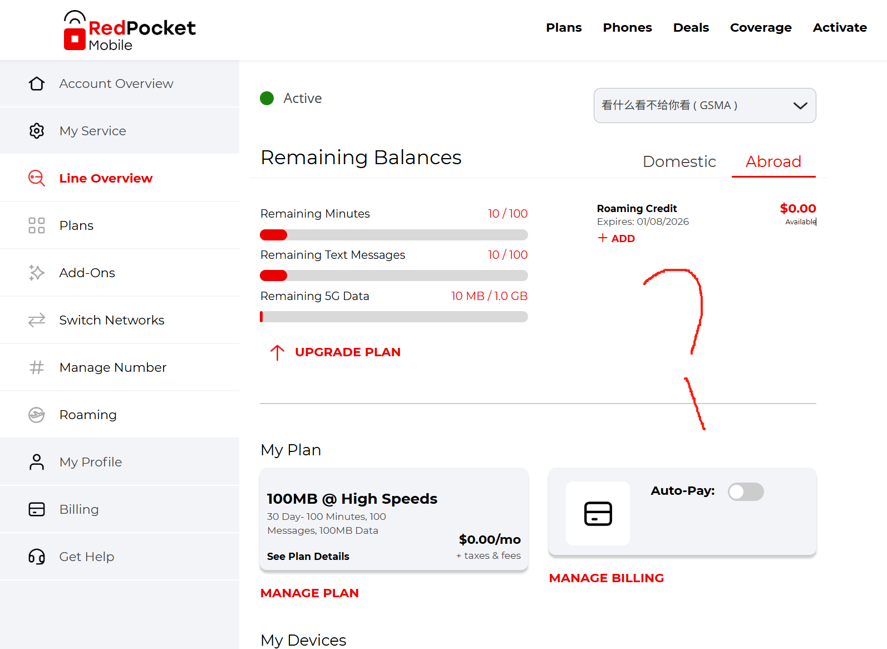
Task: Click the RedPocket Mobile logo
Action: pyautogui.click(x=130, y=31)
